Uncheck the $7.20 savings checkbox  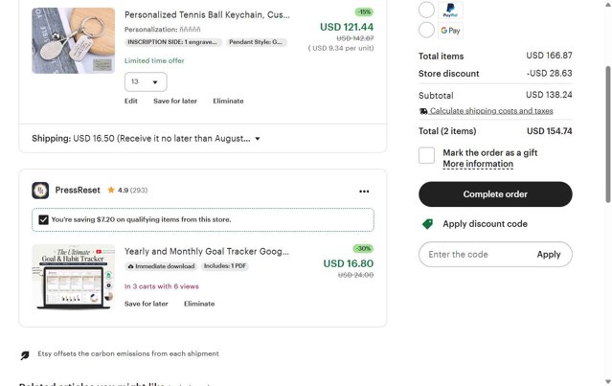point(43,219)
